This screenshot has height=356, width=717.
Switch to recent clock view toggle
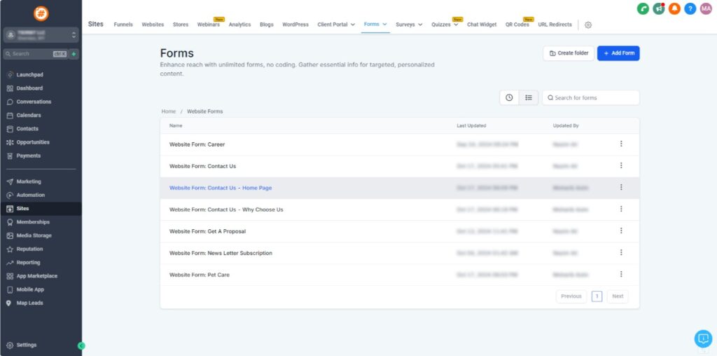[509, 97]
